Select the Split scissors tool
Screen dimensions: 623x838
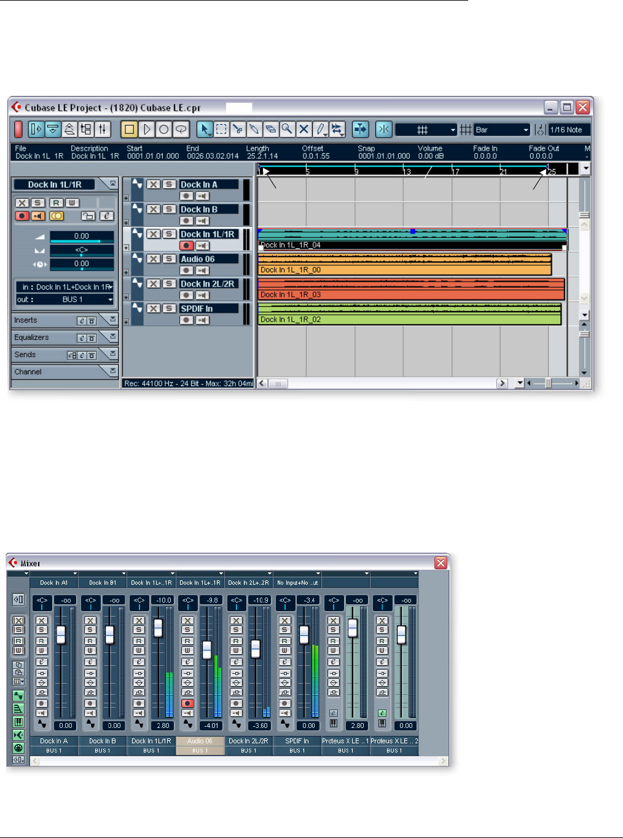point(238,129)
